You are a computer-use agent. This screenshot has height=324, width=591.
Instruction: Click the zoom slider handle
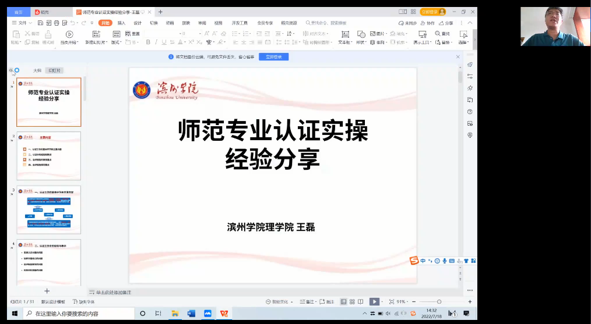pos(439,302)
